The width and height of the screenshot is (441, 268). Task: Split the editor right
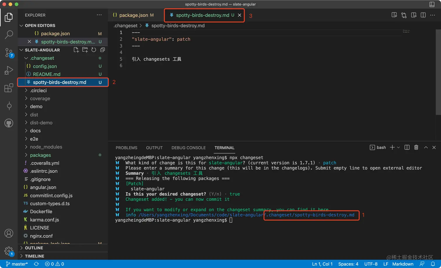pos(423,15)
